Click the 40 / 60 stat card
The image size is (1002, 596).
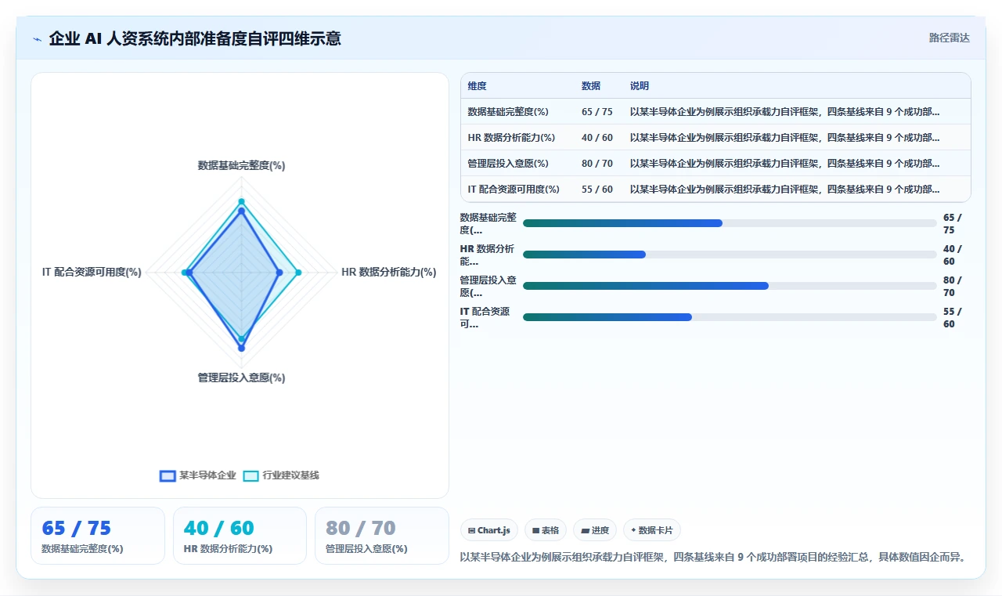pyautogui.click(x=240, y=536)
